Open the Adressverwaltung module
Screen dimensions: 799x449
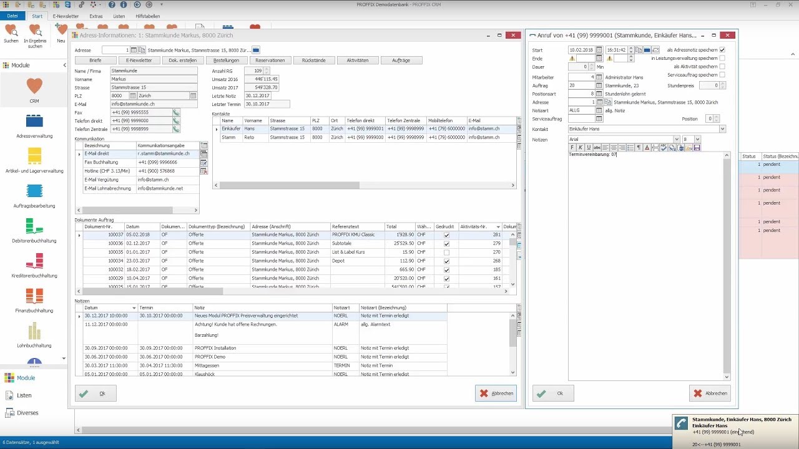[x=34, y=125]
